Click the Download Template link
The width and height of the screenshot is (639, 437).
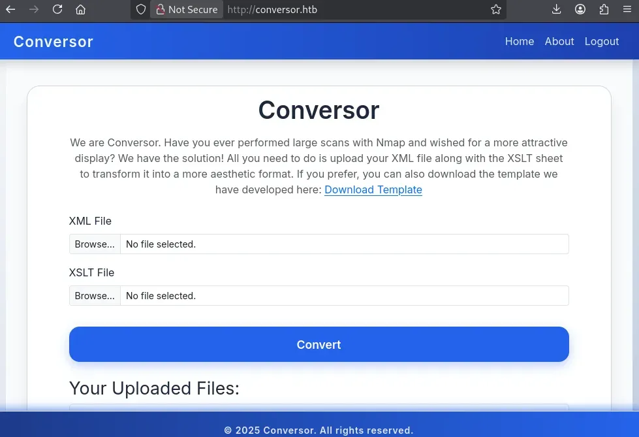(x=373, y=189)
